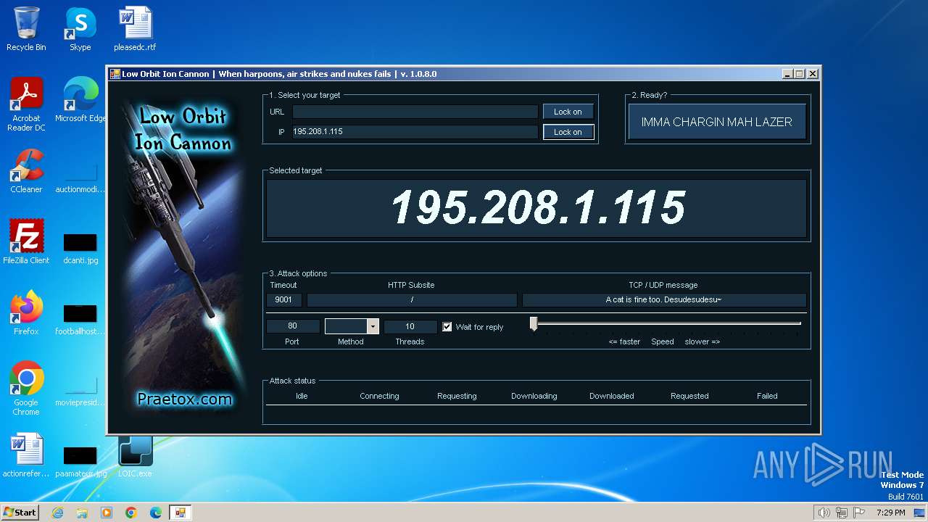The width and height of the screenshot is (928, 522).
Task: Select the moviepresid... desktop file
Action: point(80,390)
